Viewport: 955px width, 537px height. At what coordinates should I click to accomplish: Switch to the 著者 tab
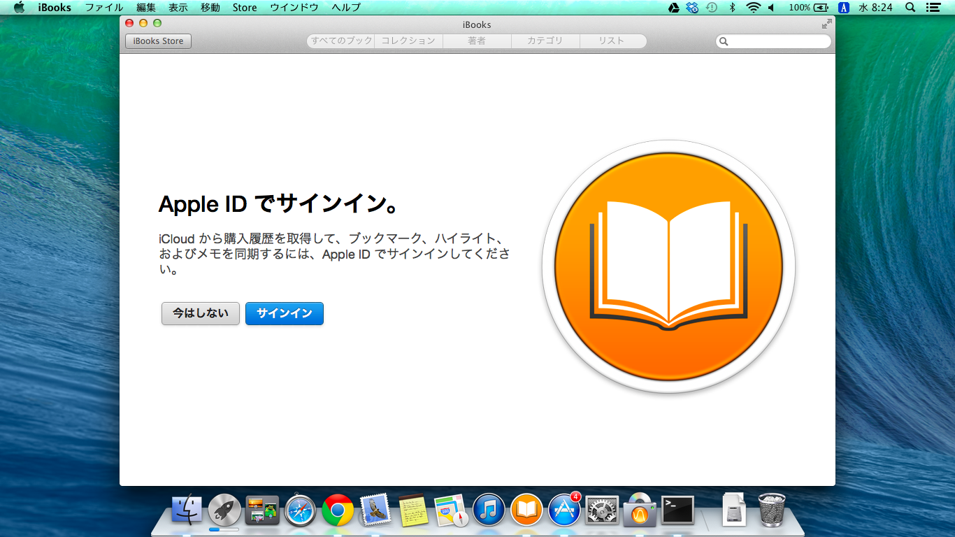477,41
